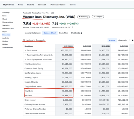Image resolution: width=134 pixels, height=119 pixels.
Task: Select the Balance Sheet tab
Action: [x=50, y=33]
